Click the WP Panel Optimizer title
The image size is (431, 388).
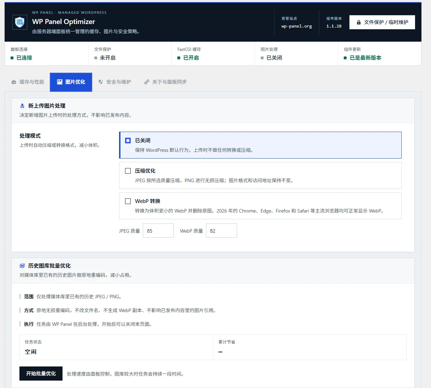tap(64, 22)
